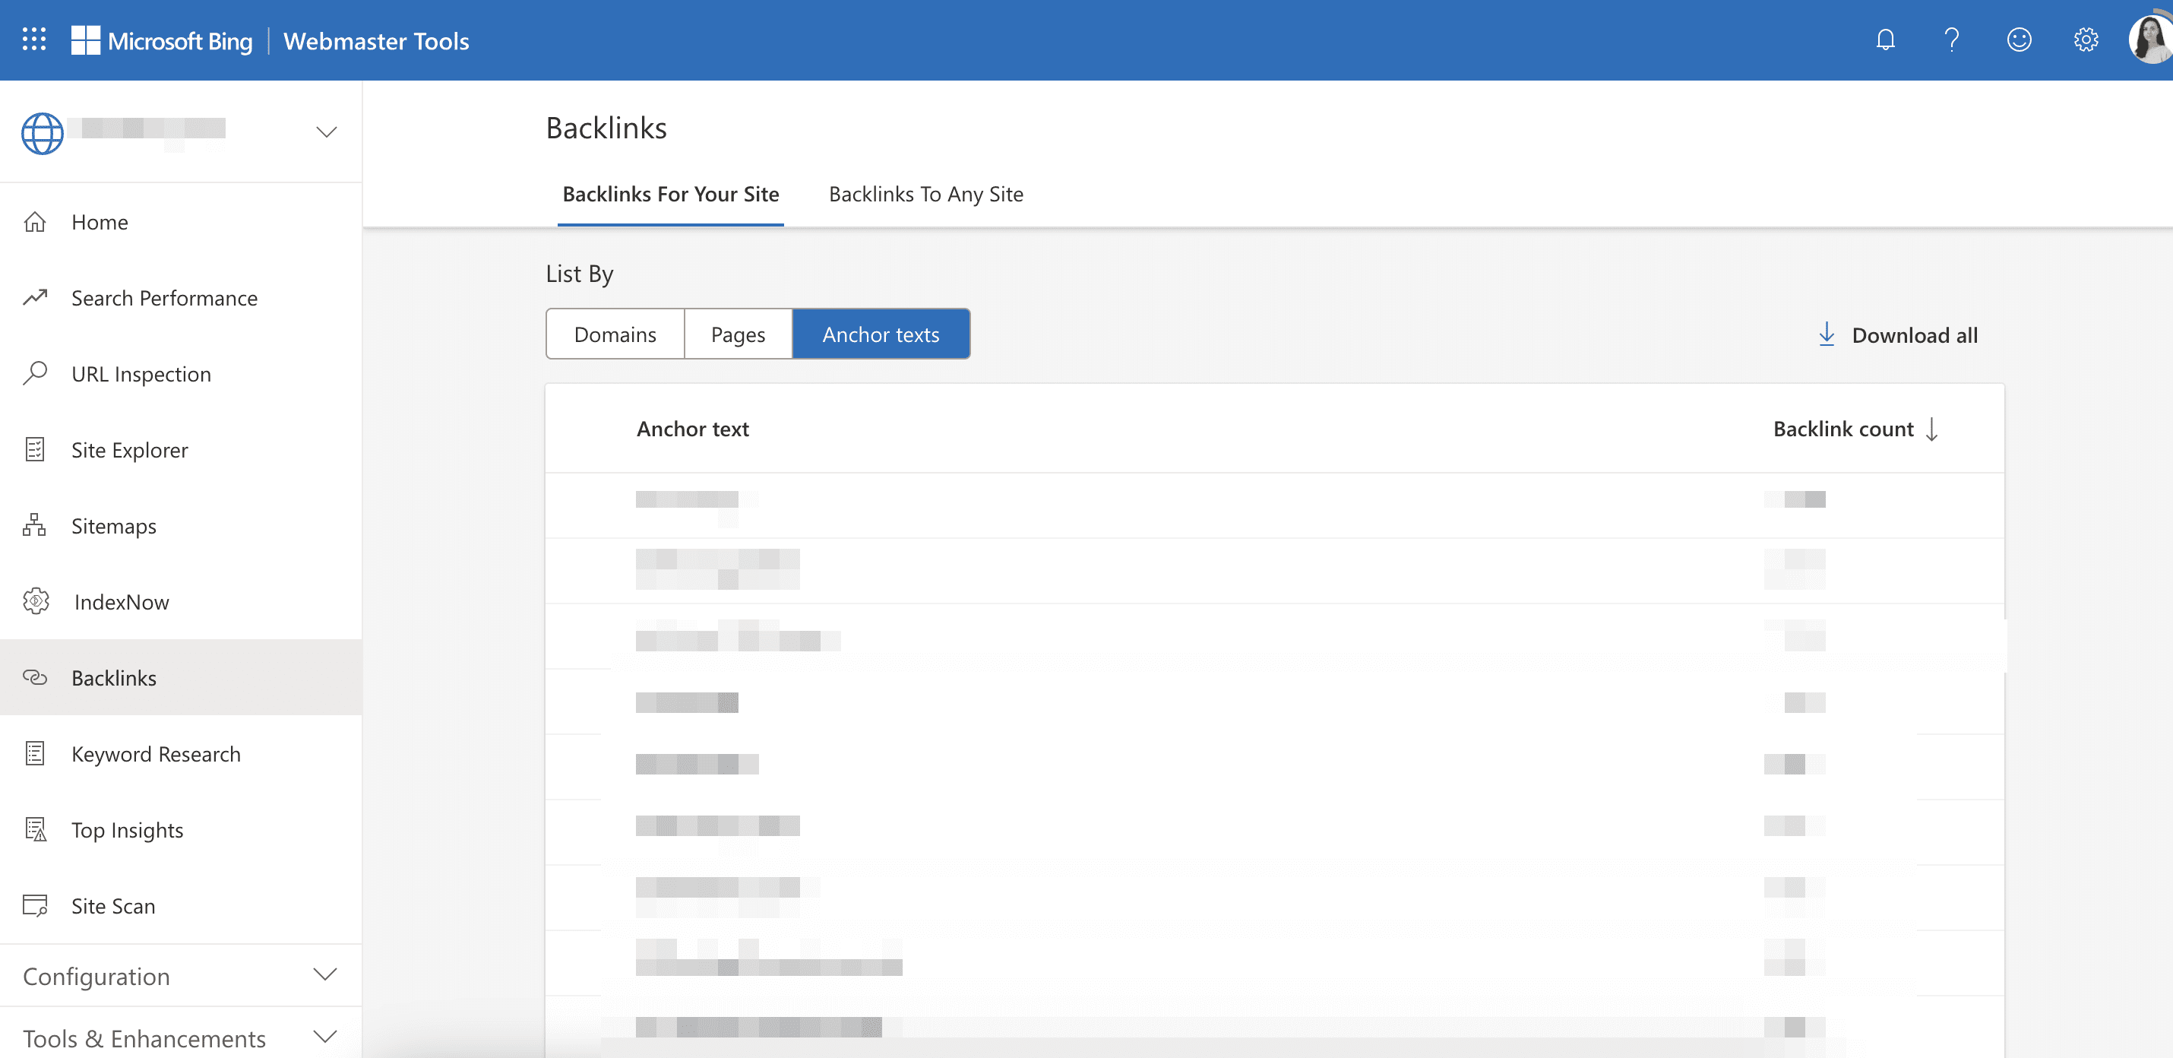This screenshot has height=1058, width=2173.
Task: Click the URL Inspection sidebar icon
Action: 37,372
